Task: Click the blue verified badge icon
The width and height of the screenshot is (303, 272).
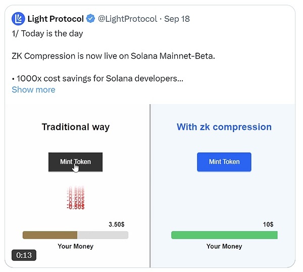Action: tap(91, 19)
